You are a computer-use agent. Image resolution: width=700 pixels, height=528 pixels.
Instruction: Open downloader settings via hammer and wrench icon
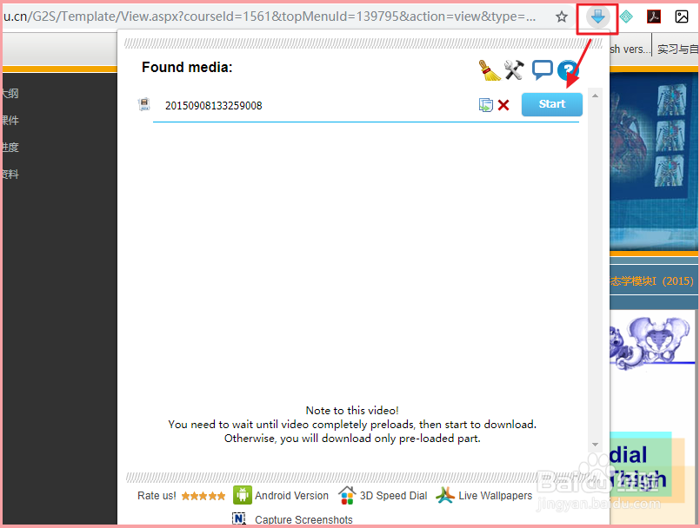click(514, 70)
